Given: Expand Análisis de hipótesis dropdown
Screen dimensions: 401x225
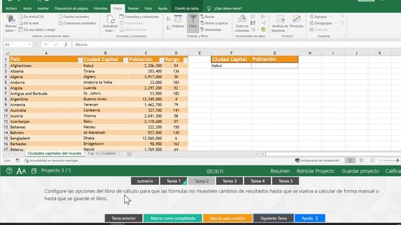Looking at the screenshot, I should [x=288, y=31].
